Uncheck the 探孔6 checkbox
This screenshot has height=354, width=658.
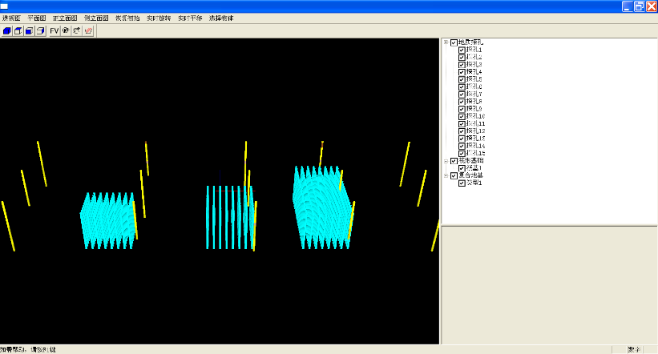pos(462,86)
